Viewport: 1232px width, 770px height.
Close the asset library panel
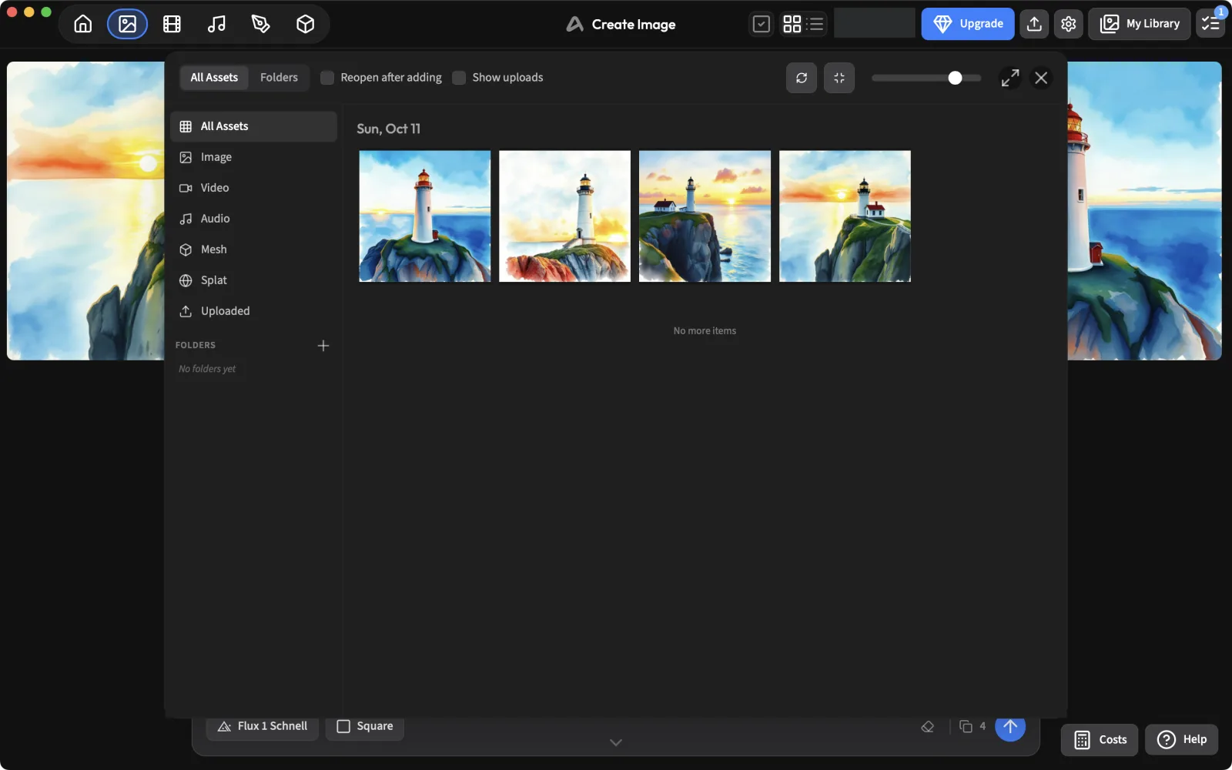click(1041, 78)
